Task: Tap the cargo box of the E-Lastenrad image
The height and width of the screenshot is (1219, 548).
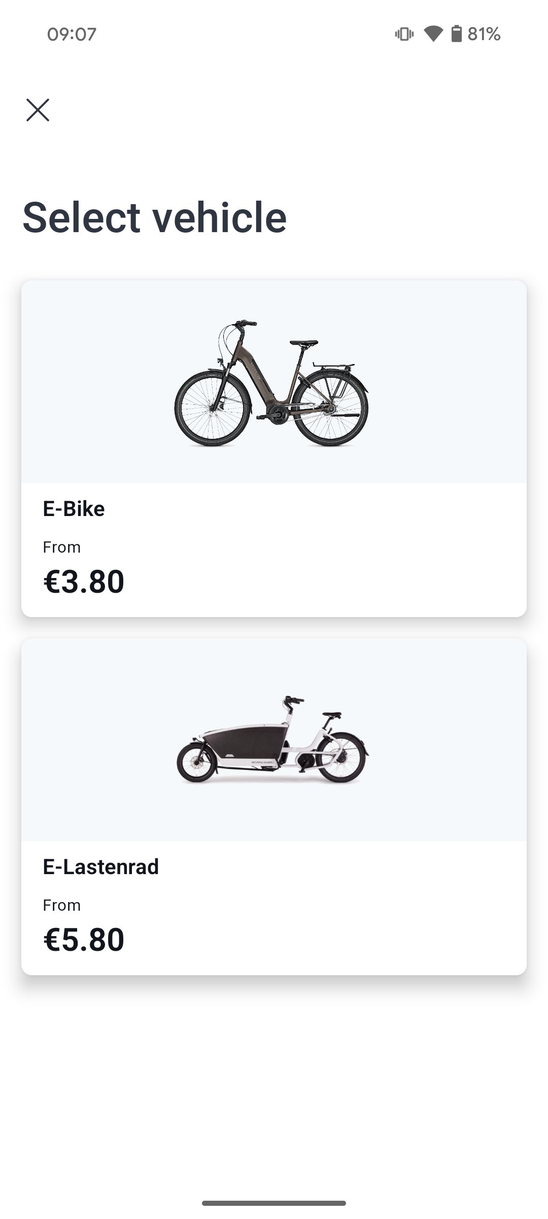Action: click(246, 744)
